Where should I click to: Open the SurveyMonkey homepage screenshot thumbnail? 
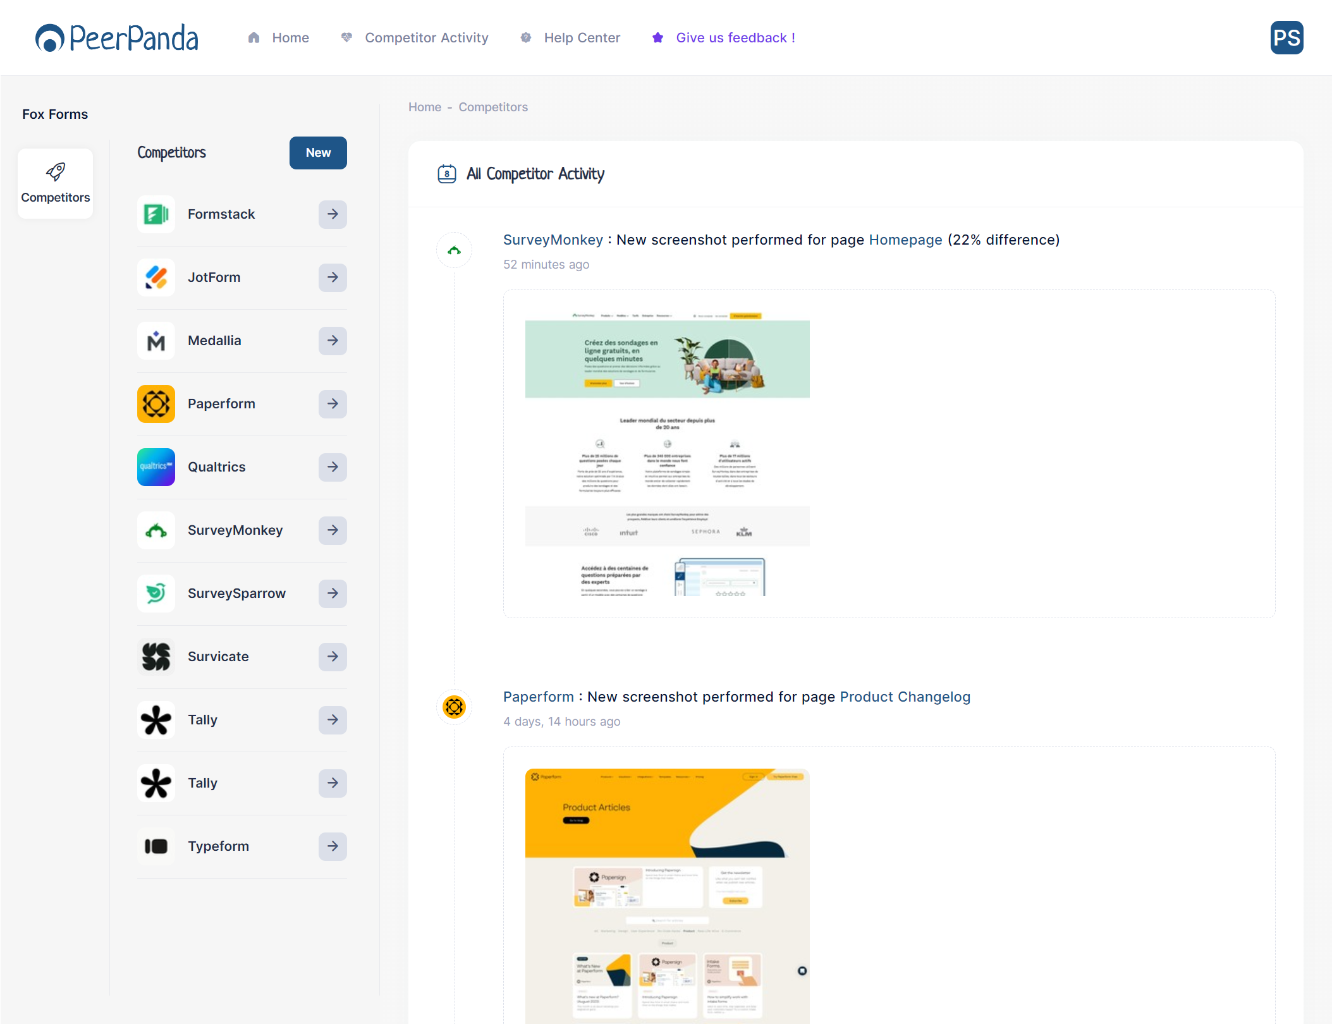[667, 453]
